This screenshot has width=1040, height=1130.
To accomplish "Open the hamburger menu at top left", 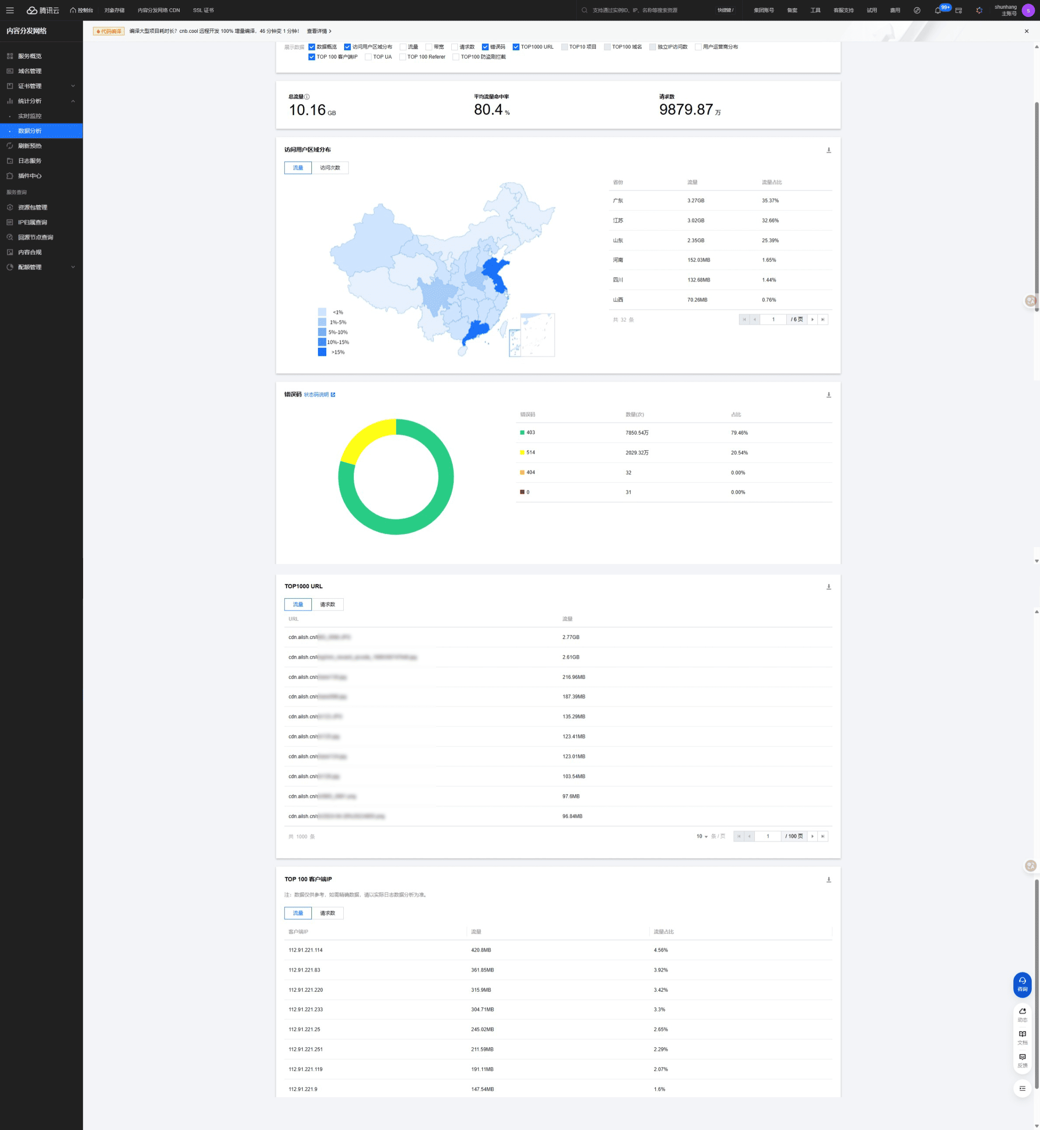I will coord(10,10).
